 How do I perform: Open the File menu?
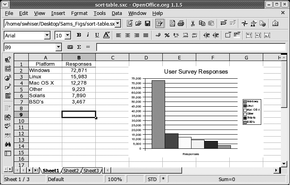9,13
